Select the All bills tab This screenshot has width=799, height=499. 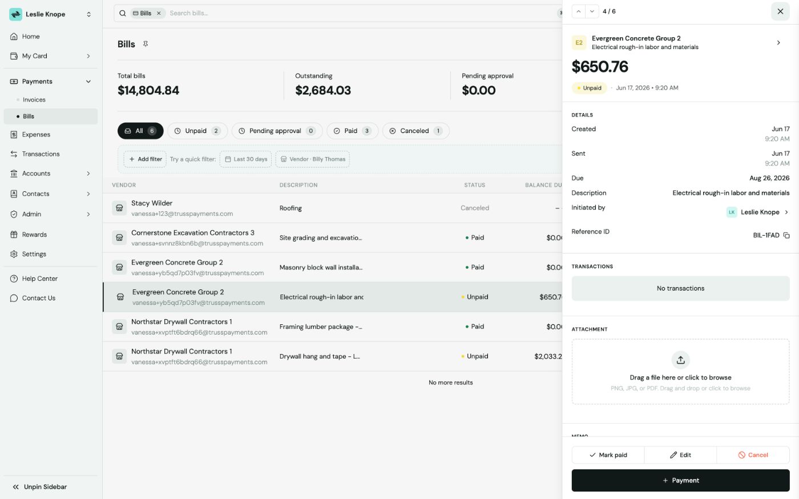tap(140, 131)
